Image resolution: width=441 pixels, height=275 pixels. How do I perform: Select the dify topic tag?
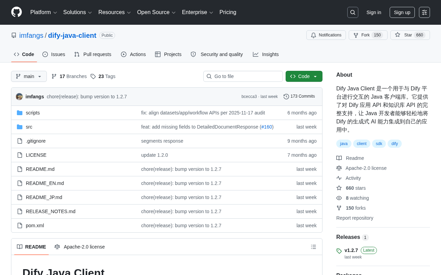tap(394, 144)
